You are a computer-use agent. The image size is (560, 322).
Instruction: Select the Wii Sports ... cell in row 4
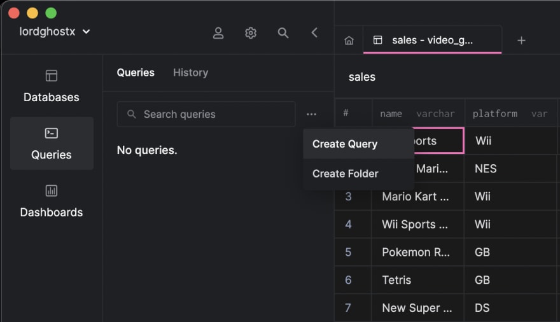(418, 224)
